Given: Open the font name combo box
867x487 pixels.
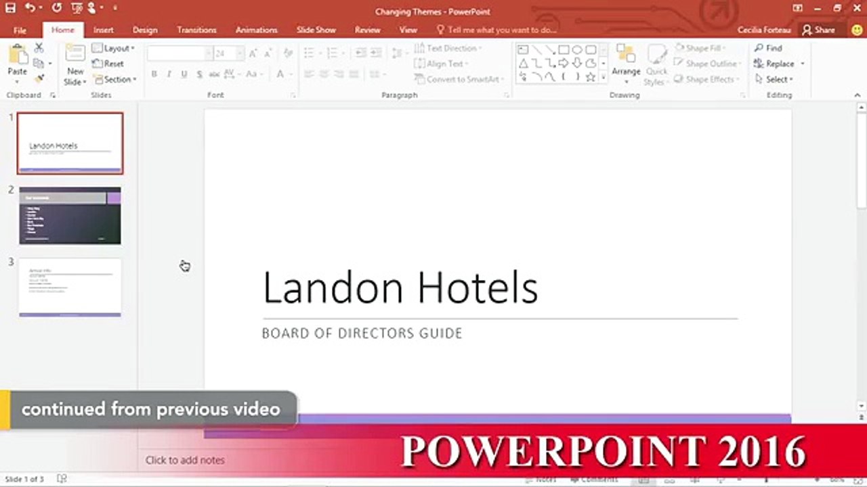Looking at the screenshot, I should (179, 53).
